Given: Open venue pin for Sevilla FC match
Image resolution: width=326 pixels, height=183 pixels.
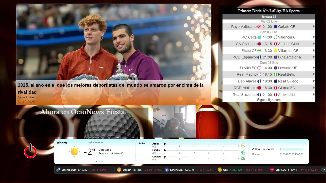Looking at the screenshot, I should tap(314, 68).
